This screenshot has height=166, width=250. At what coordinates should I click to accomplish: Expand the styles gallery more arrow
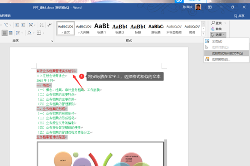203,34
